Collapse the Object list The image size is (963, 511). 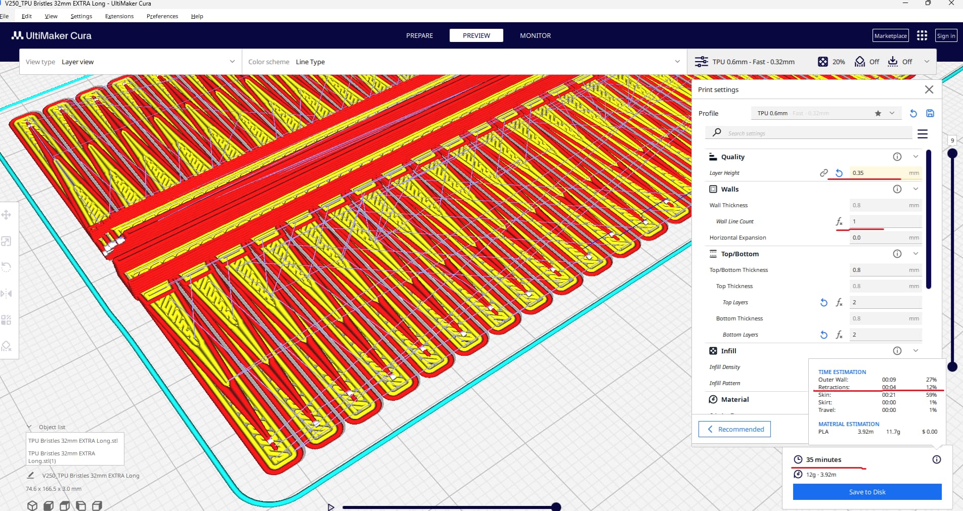pyautogui.click(x=29, y=427)
